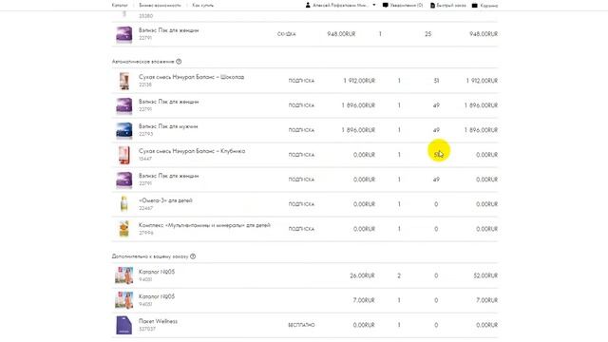Open the Уведомления (0) link
This screenshot has height=342, width=608.
click(407, 6)
